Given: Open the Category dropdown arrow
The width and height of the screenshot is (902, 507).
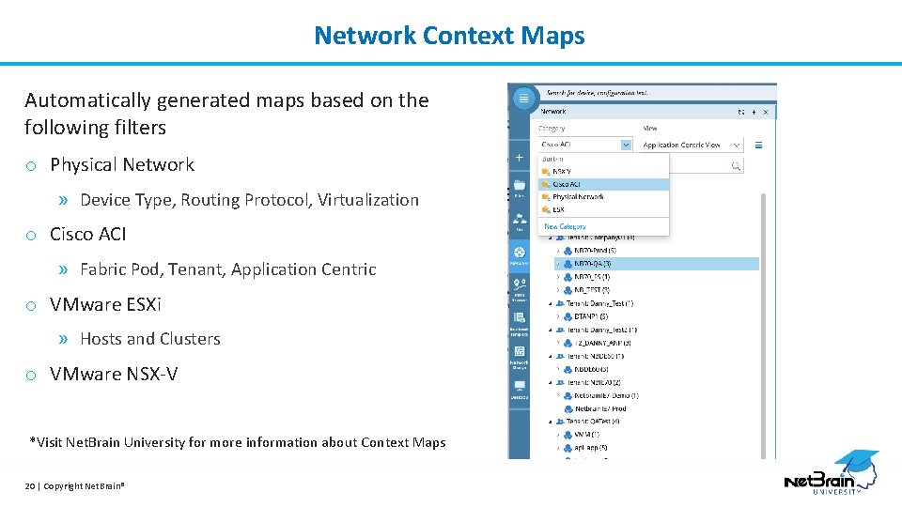Looking at the screenshot, I should pyautogui.click(x=626, y=145).
